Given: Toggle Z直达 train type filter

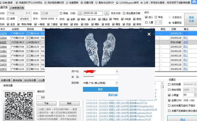Looking at the screenshot, I should click(99, 19).
